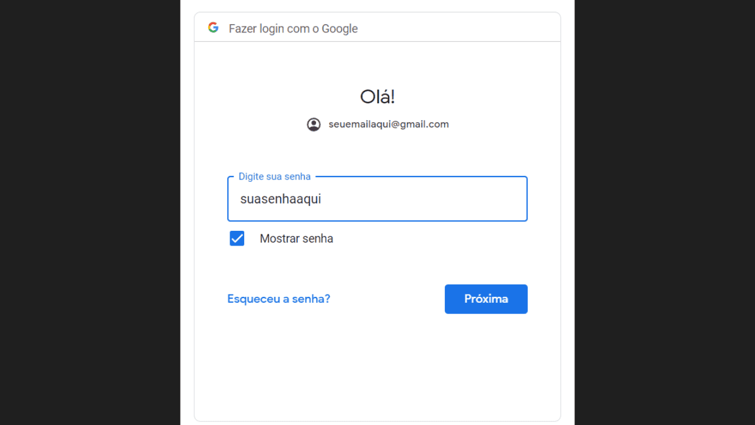The height and width of the screenshot is (425, 755).
Task: Click the Digite sua senha floating label
Action: tap(274, 176)
